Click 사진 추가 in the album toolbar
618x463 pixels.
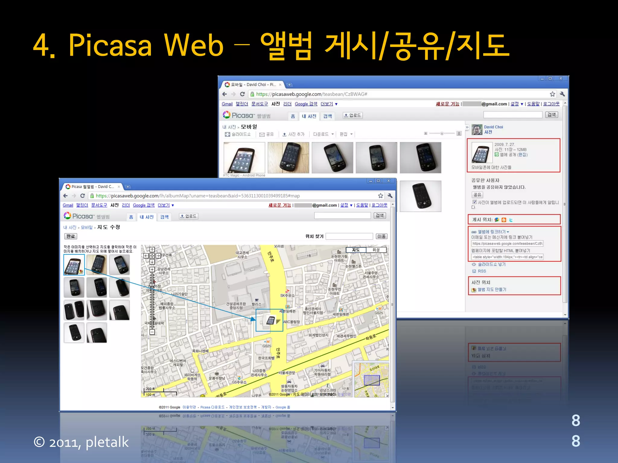293,134
